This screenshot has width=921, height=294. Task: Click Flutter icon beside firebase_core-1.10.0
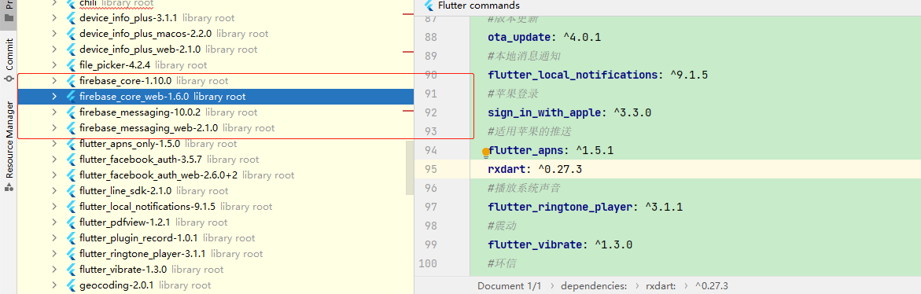71,81
